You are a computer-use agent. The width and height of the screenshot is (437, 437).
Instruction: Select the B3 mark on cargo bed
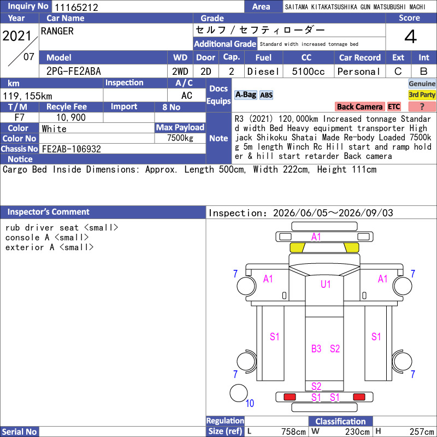(x=316, y=349)
